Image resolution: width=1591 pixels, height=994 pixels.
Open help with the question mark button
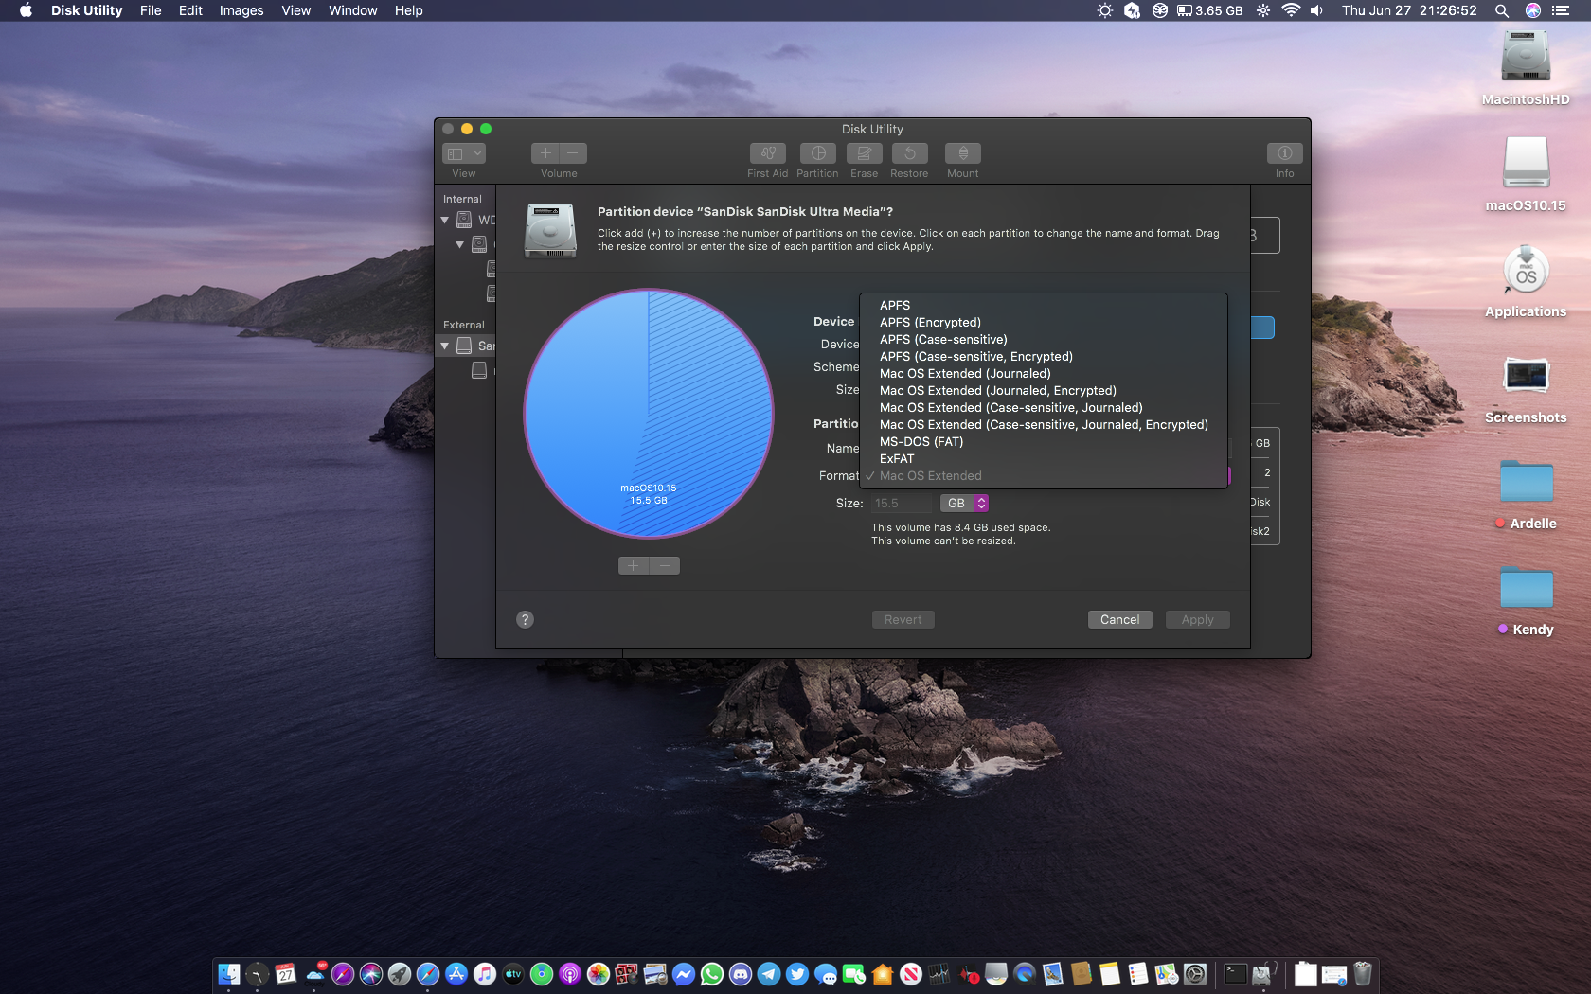[x=525, y=619]
